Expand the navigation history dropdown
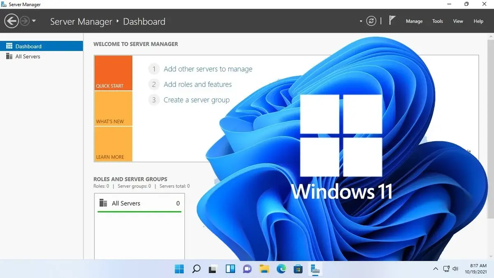This screenshot has width=494, height=278. 34,21
